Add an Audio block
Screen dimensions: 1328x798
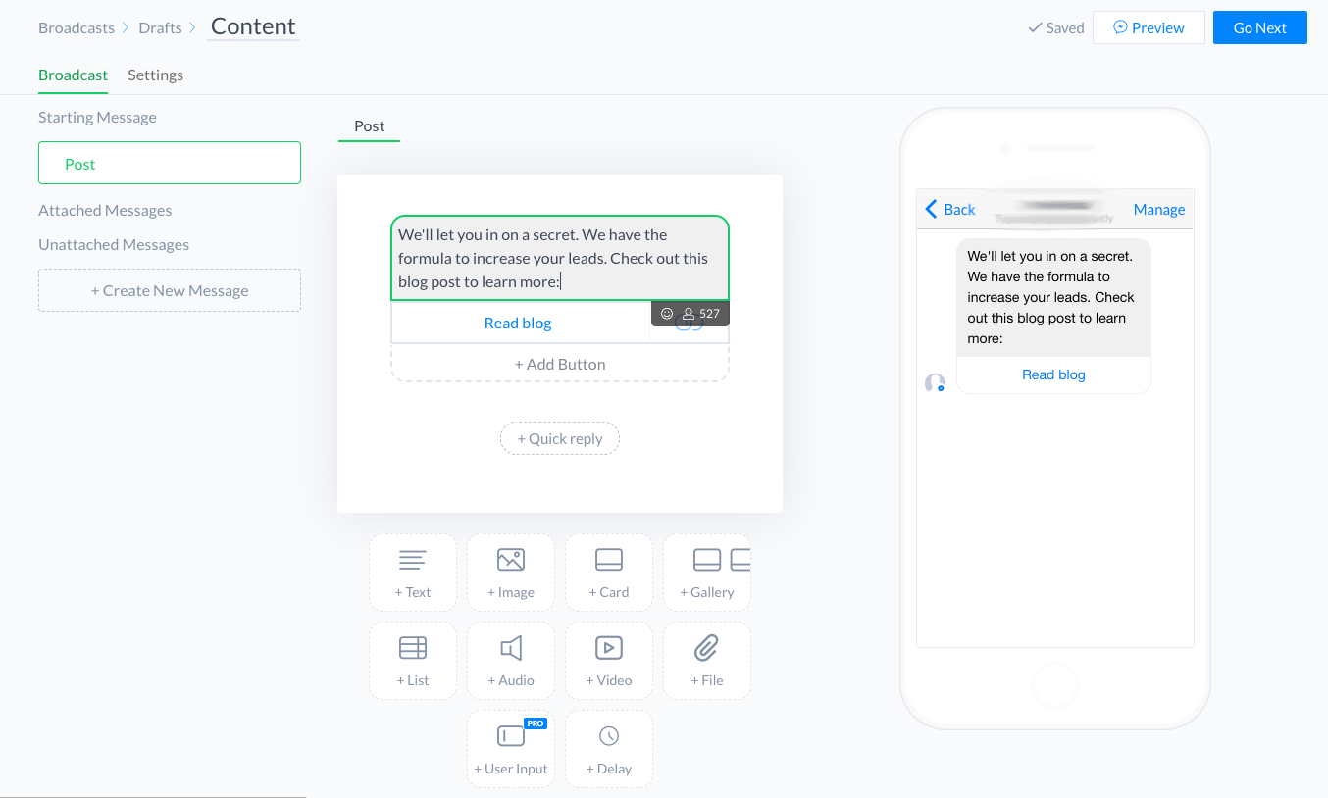point(511,661)
